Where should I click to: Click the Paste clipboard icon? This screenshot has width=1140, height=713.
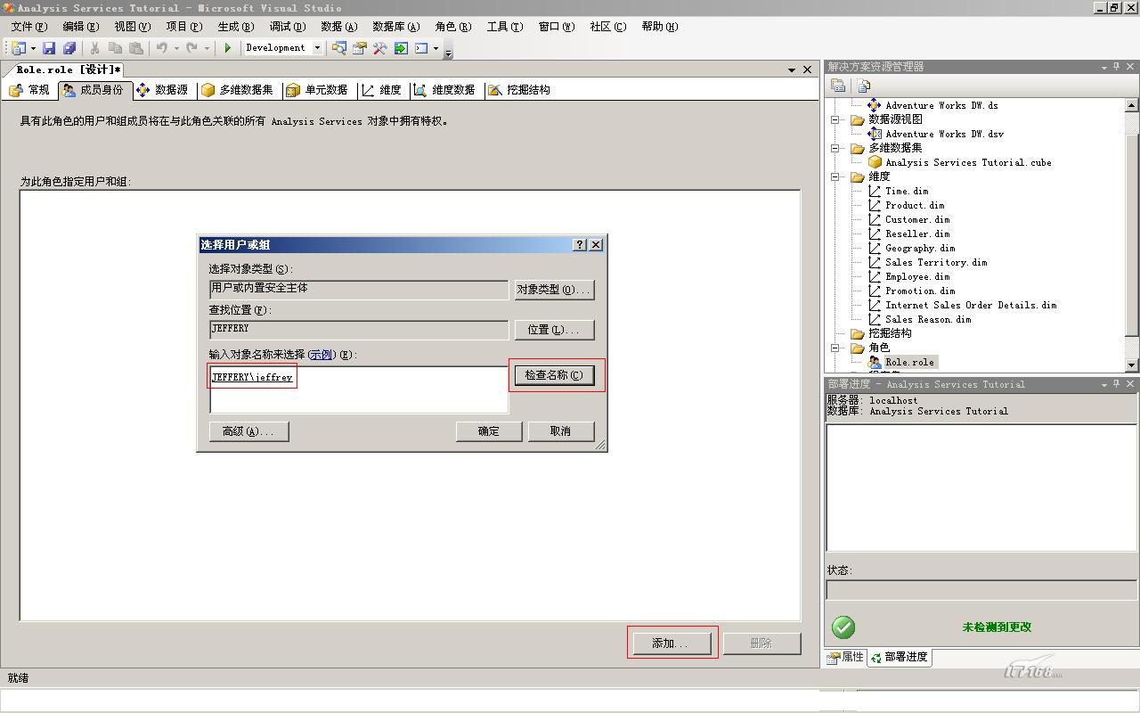pyautogui.click(x=135, y=48)
